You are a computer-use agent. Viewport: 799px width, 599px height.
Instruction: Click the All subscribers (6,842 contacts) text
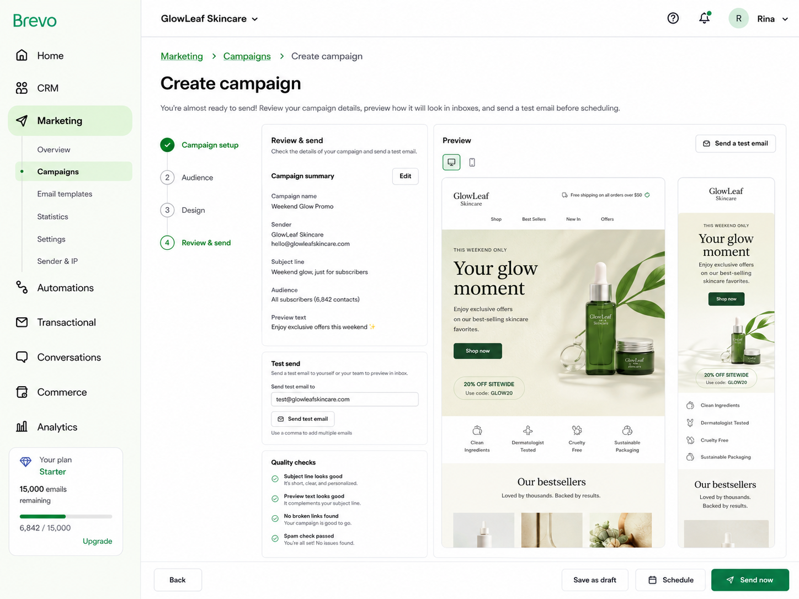click(315, 299)
